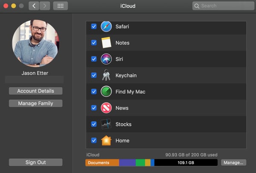Uncheck the Notes checkbox
Viewport: 256px width, 173px height.
(x=94, y=43)
